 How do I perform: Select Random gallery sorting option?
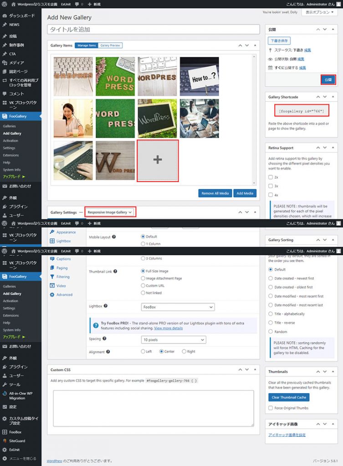[x=271, y=332]
